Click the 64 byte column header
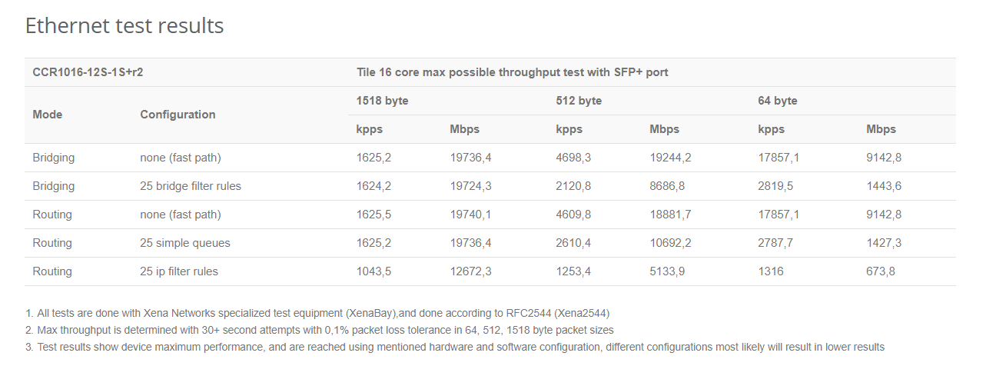This screenshot has width=986, height=376. pyautogui.click(x=778, y=101)
